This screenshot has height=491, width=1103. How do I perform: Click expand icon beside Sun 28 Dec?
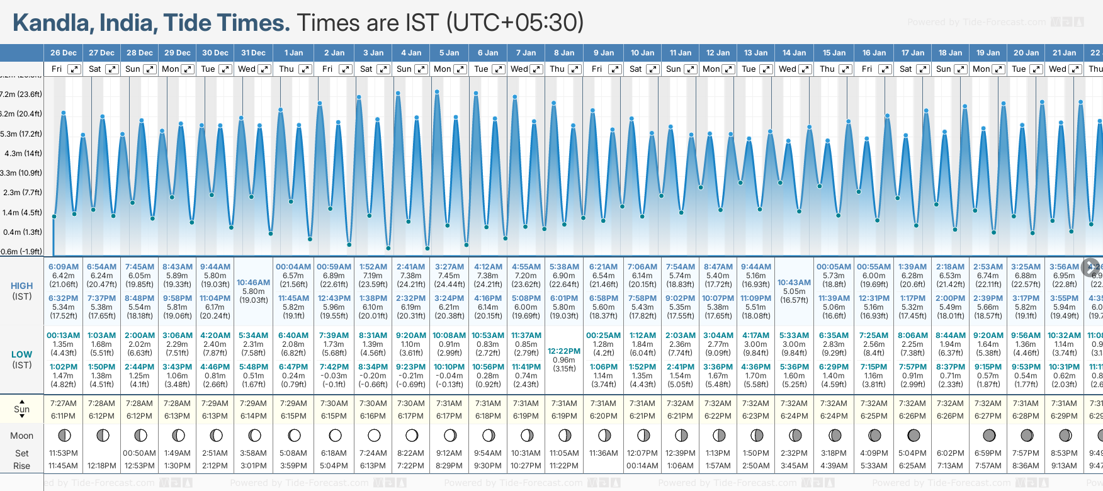tap(150, 69)
